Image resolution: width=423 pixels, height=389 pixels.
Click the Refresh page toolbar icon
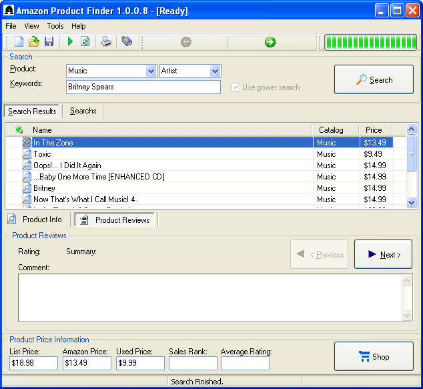tap(85, 42)
